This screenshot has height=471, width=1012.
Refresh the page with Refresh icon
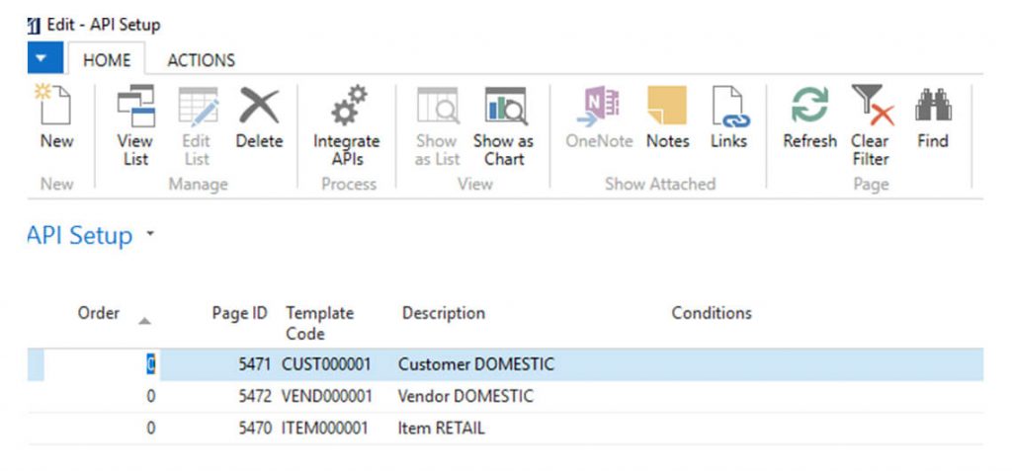pyautogui.click(x=809, y=106)
